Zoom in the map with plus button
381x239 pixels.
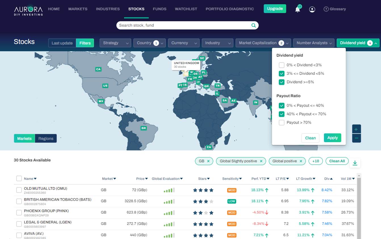[357, 129]
